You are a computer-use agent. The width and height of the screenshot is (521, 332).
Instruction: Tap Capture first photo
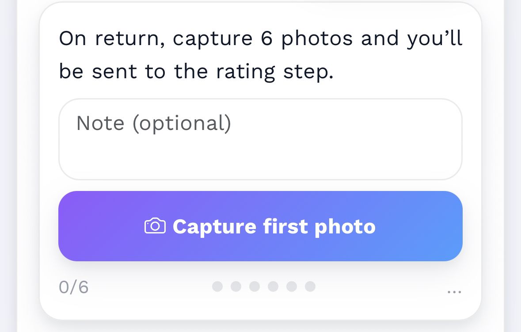tap(260, 226)
